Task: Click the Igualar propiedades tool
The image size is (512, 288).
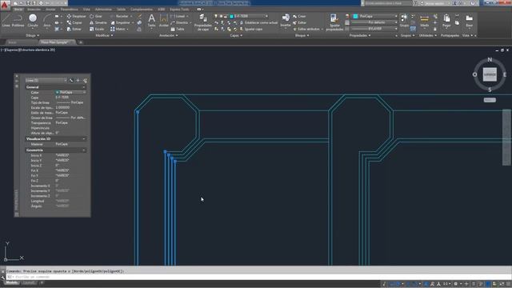Action: coord(334,22)
